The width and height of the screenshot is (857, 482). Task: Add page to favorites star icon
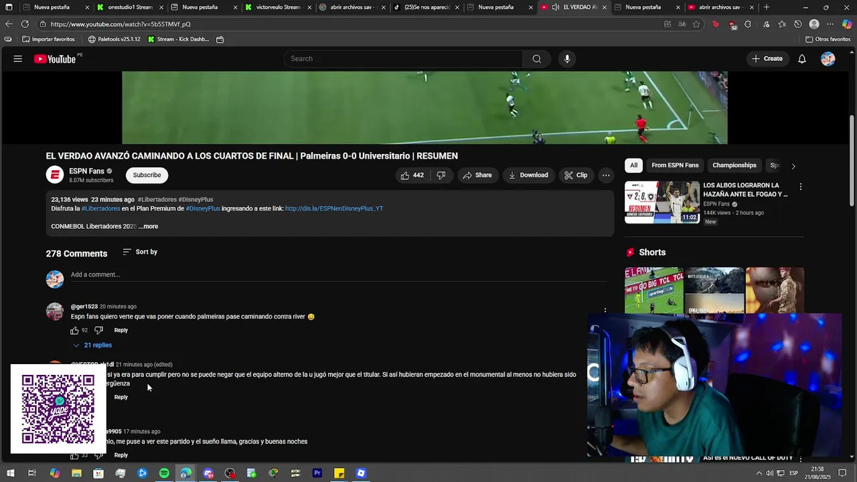[x=696, y=24]
